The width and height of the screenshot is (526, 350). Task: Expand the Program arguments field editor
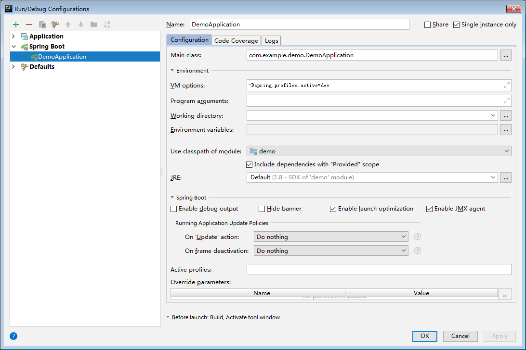click(507, 100)
